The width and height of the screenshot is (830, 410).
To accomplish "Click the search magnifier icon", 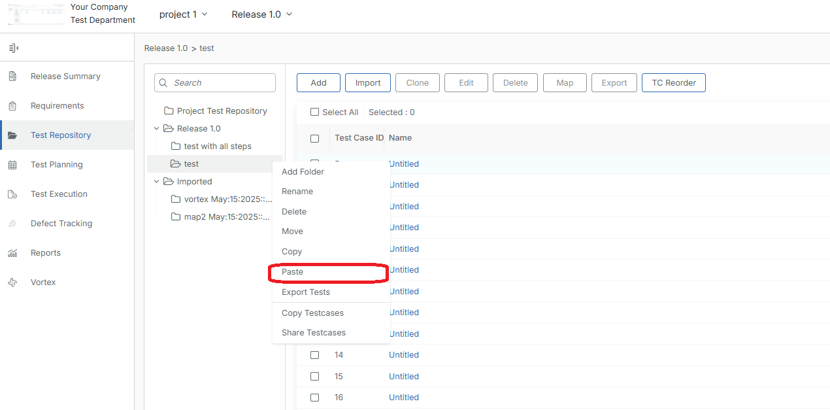I will pos(163,82).
